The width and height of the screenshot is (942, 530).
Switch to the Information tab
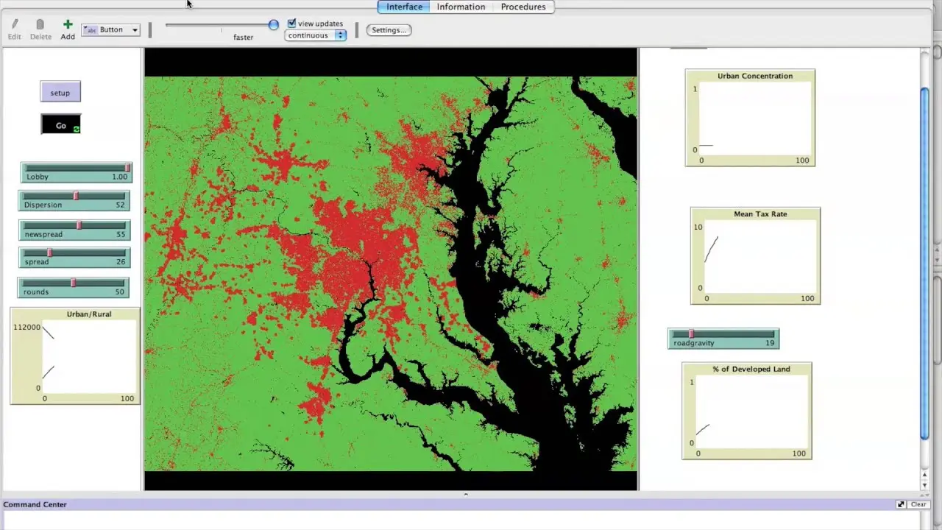(x=461, y=7)
